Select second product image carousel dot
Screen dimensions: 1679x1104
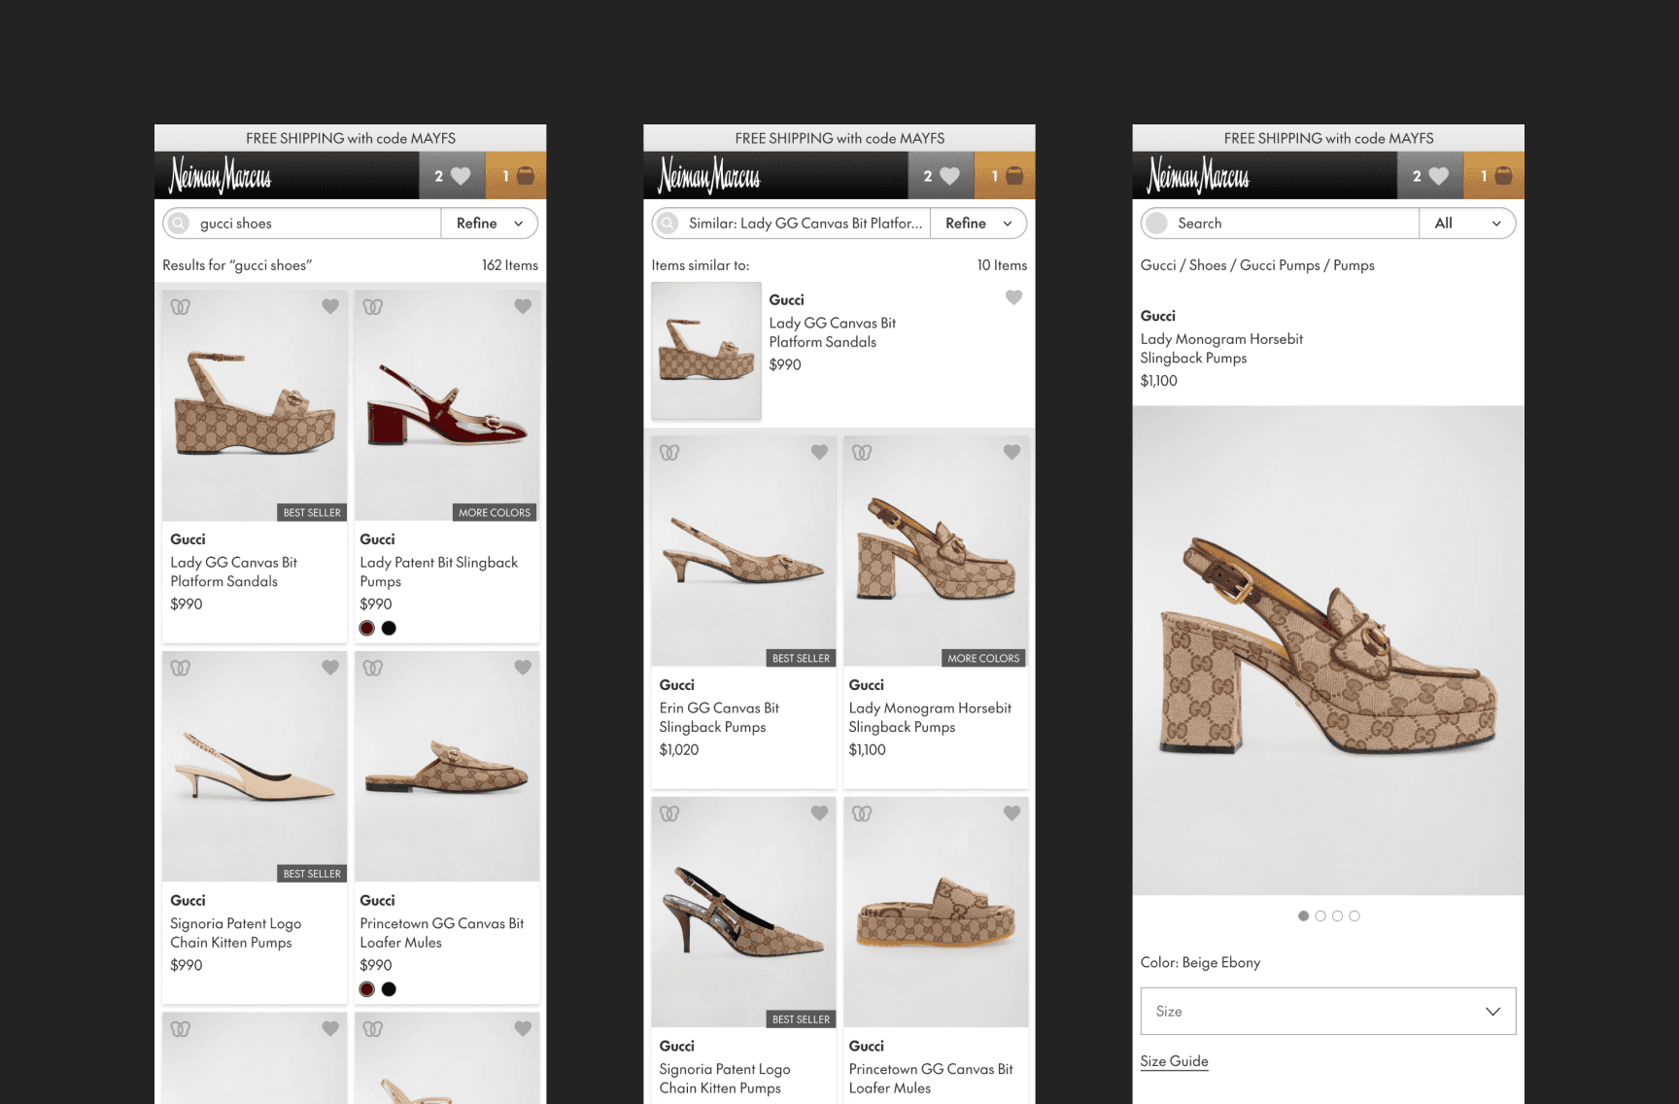1320,916
